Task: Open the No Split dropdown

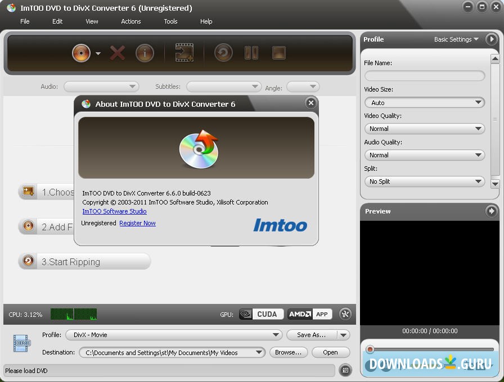Action: pos(425,181)
